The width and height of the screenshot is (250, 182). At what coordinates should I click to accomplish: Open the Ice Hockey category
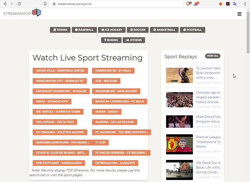click(112, 30)
